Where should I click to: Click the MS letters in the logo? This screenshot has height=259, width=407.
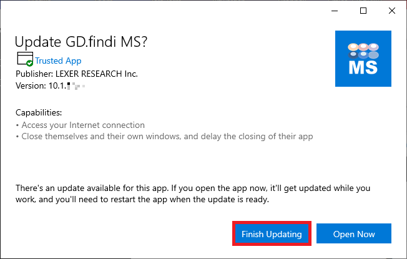point(363,67)
